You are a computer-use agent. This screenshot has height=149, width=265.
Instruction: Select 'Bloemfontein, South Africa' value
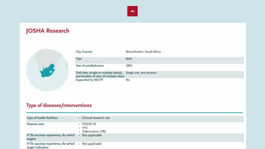coord(143,52)
